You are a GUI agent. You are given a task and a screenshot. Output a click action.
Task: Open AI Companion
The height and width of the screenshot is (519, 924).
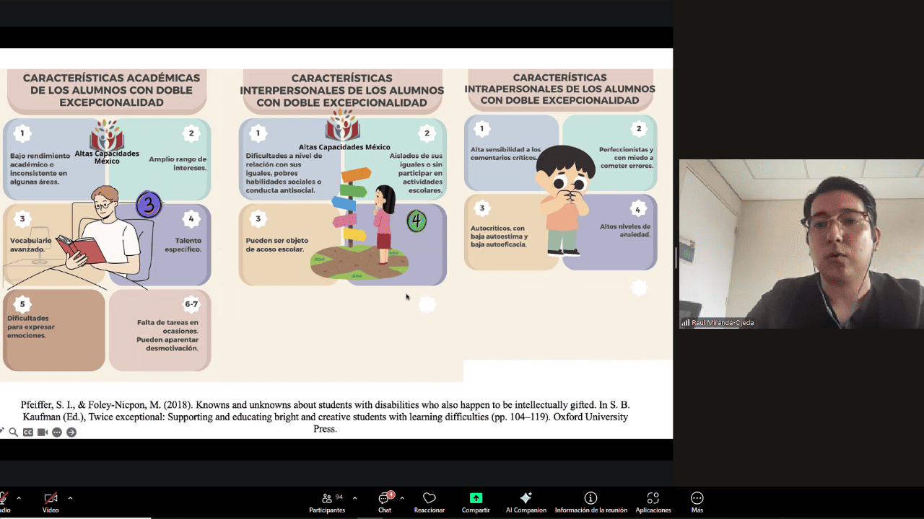point(526,501)
